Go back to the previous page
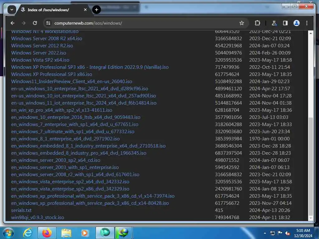319x239 pixels. pos(12,23)
